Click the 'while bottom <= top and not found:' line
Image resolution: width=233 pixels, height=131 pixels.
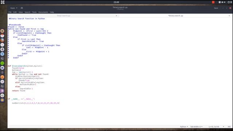click(31, 74)
